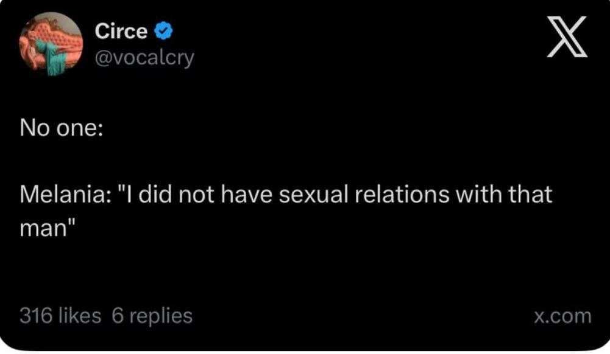Open the x.com source link

click(562, 316)
